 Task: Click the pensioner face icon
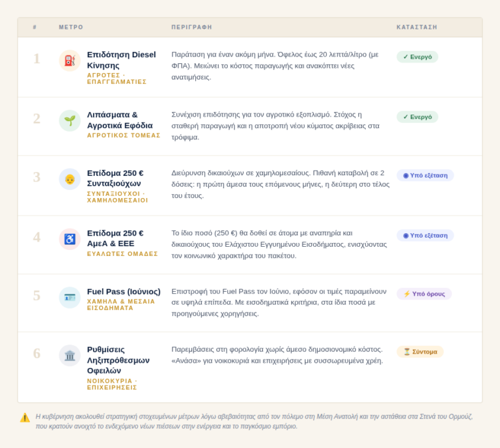pyautogui.click(x=70, y=179)
